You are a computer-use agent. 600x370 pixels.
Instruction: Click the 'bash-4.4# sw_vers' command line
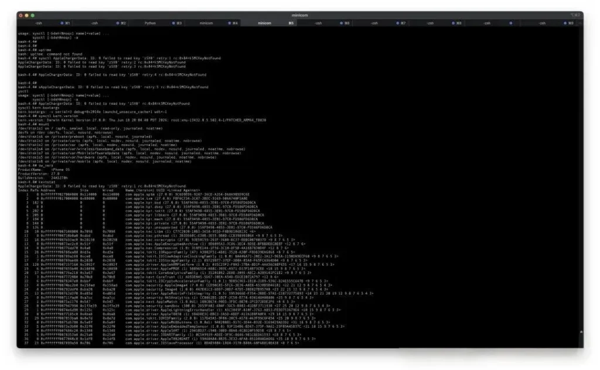[x=35, y=166]
